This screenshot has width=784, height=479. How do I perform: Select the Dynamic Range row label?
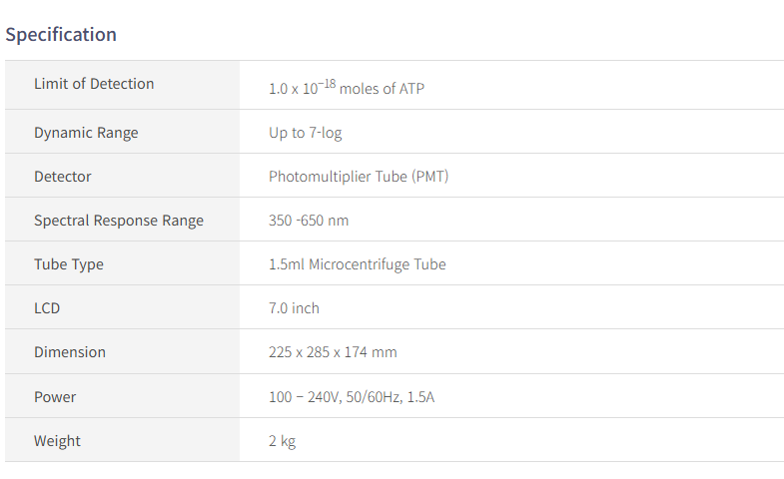[x=86, y=133]
